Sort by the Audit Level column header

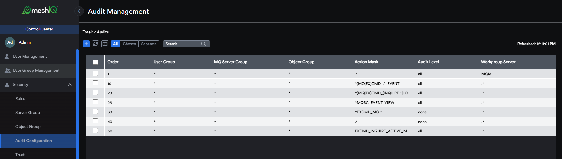click(x=447, y=62)
